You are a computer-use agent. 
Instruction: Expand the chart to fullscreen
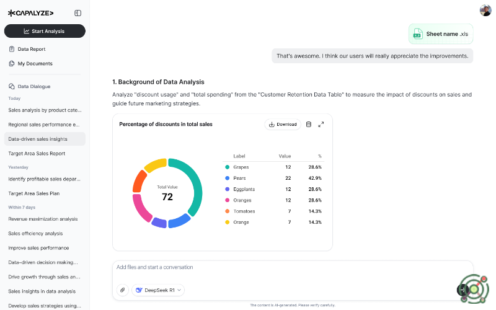[x=321, y=124]
